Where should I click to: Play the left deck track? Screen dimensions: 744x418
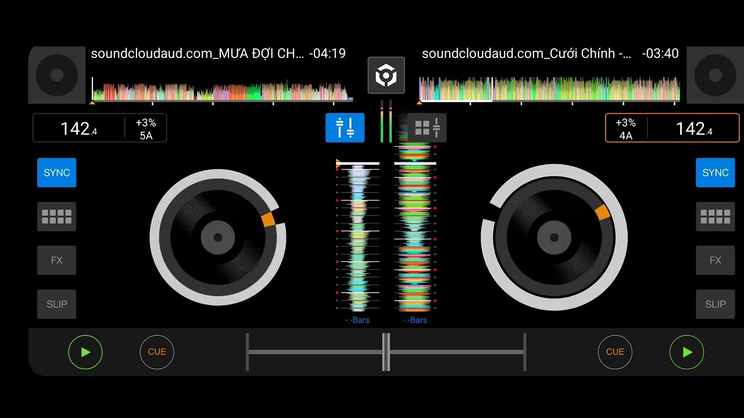point(85,352)
